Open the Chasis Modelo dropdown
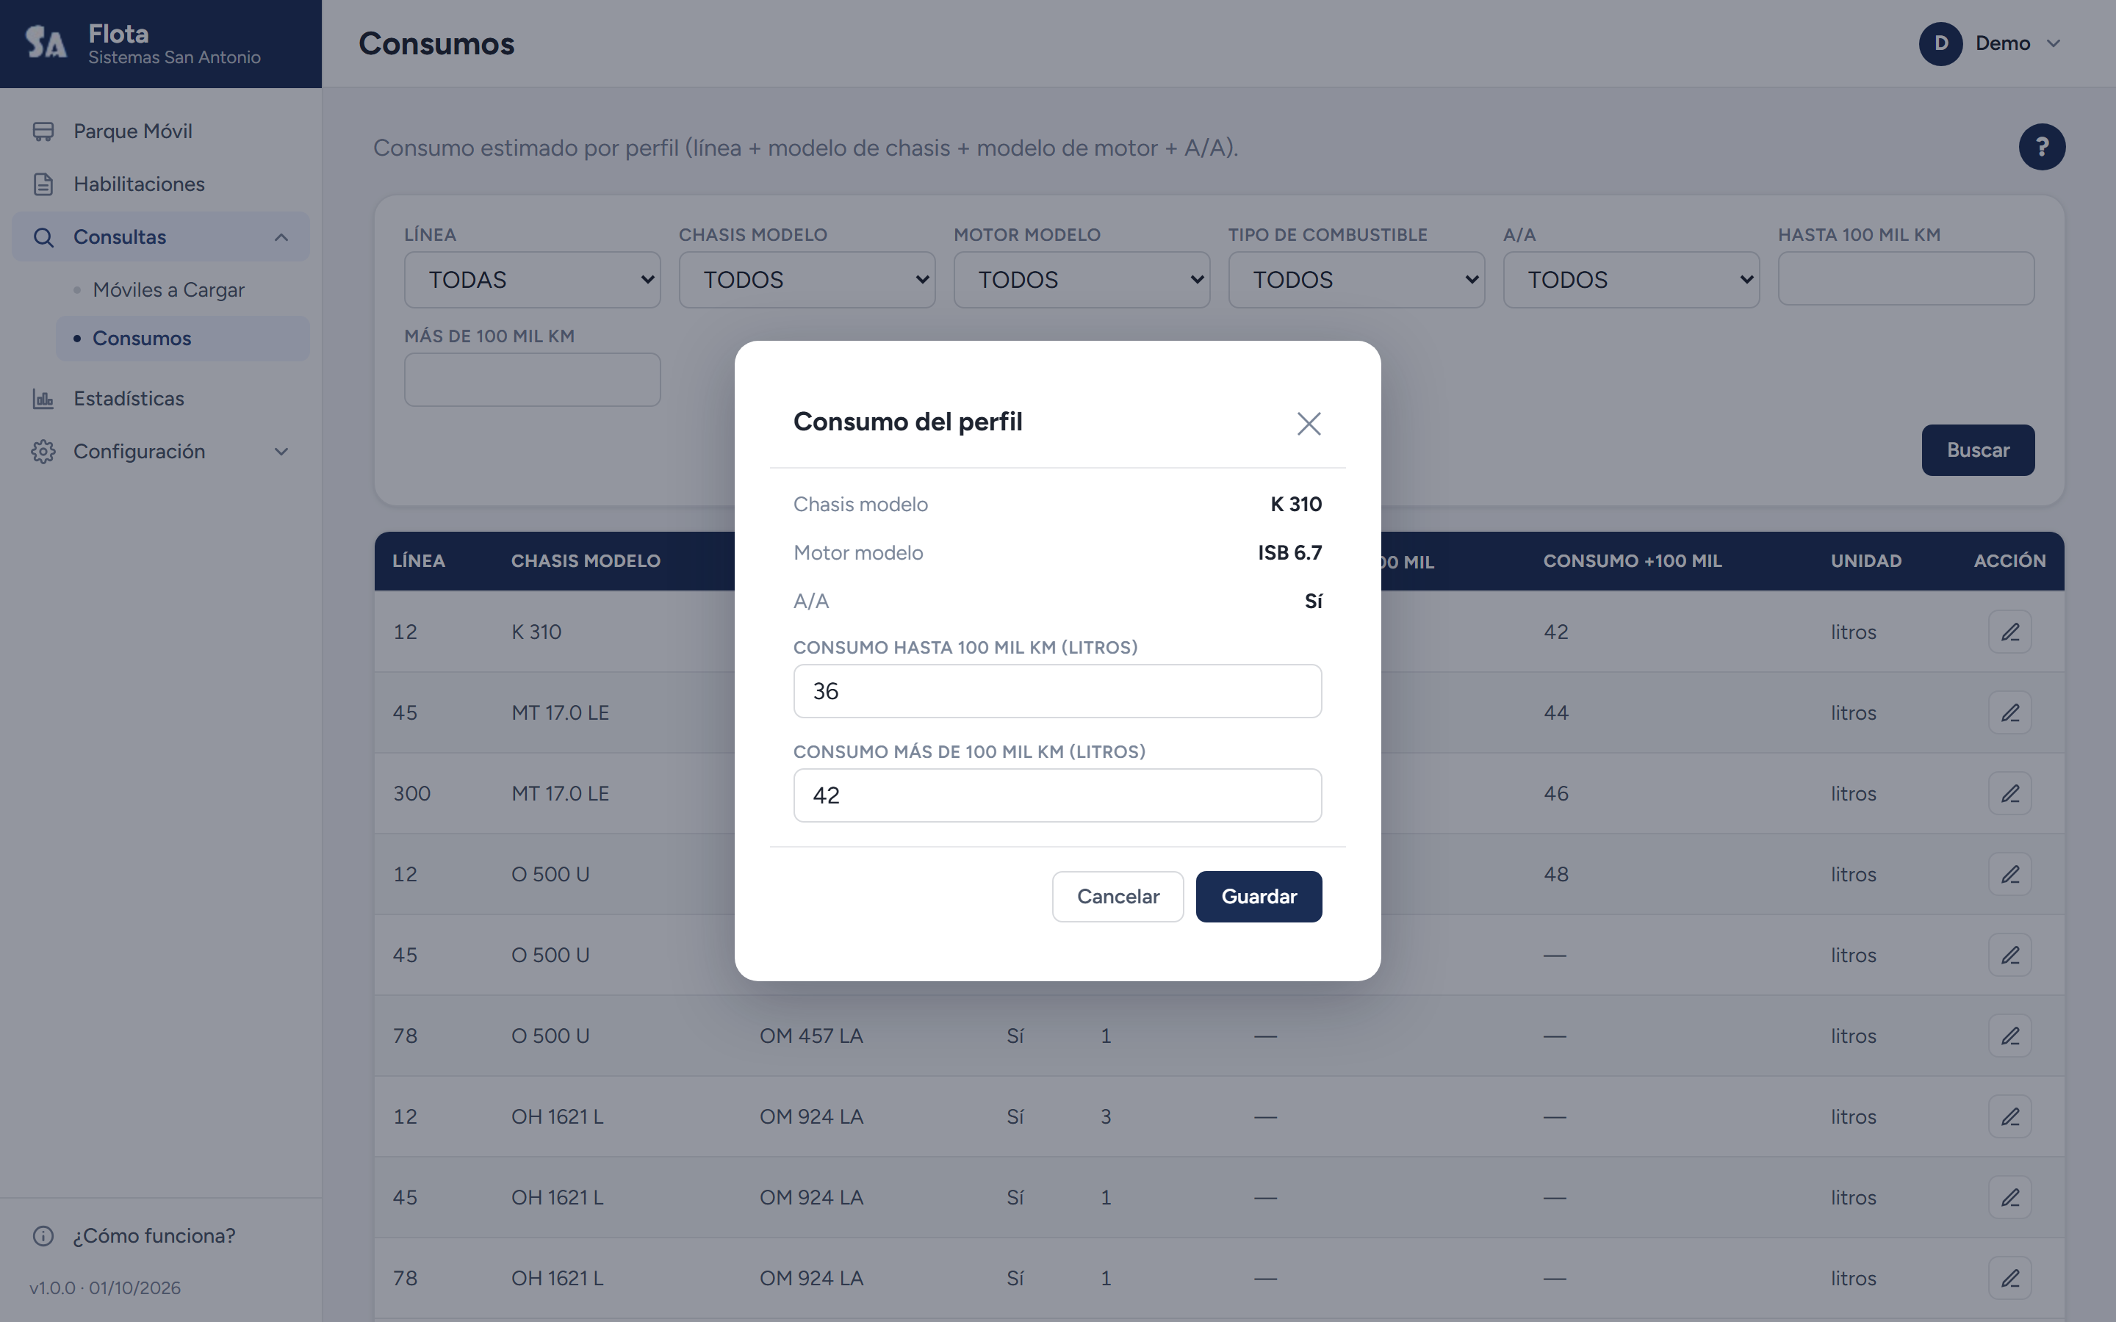This screenshot has height=1322, width=2116. (806, 280)
